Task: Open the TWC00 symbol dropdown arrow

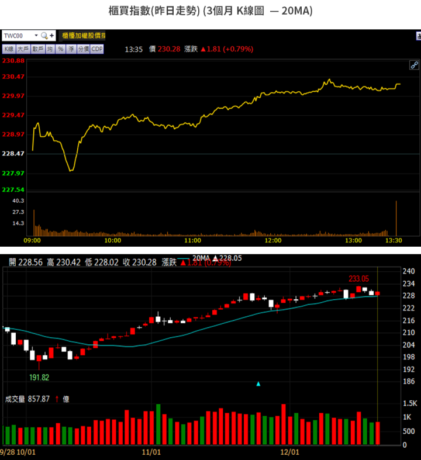Action: (36, 36)
